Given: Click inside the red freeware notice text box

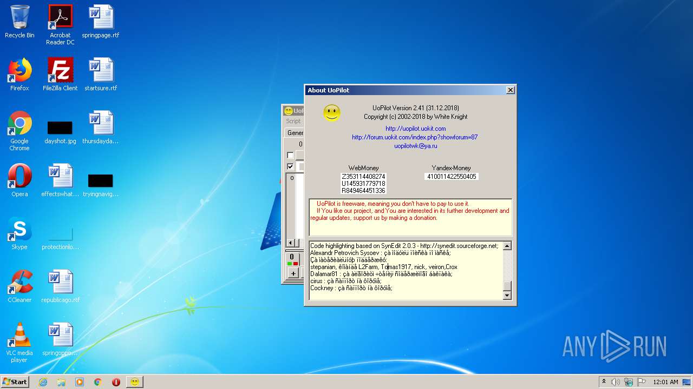Looking at the screenshot, I should (x=410, y=217).
